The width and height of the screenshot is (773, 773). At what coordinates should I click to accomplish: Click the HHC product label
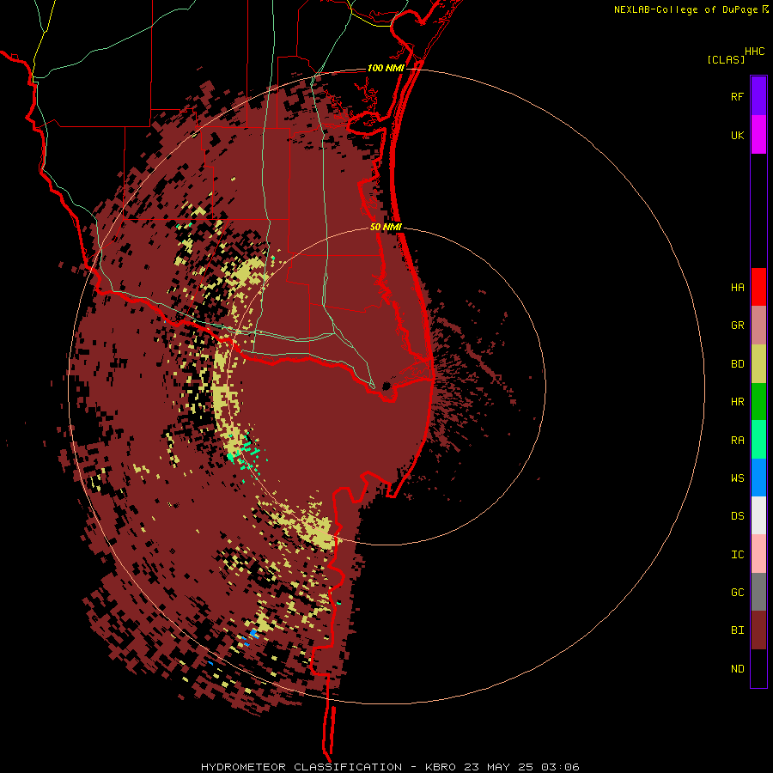click(754, 52)
